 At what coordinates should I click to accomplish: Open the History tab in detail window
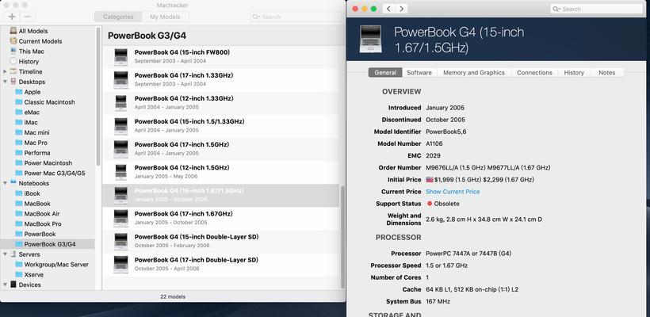point(574,73)
